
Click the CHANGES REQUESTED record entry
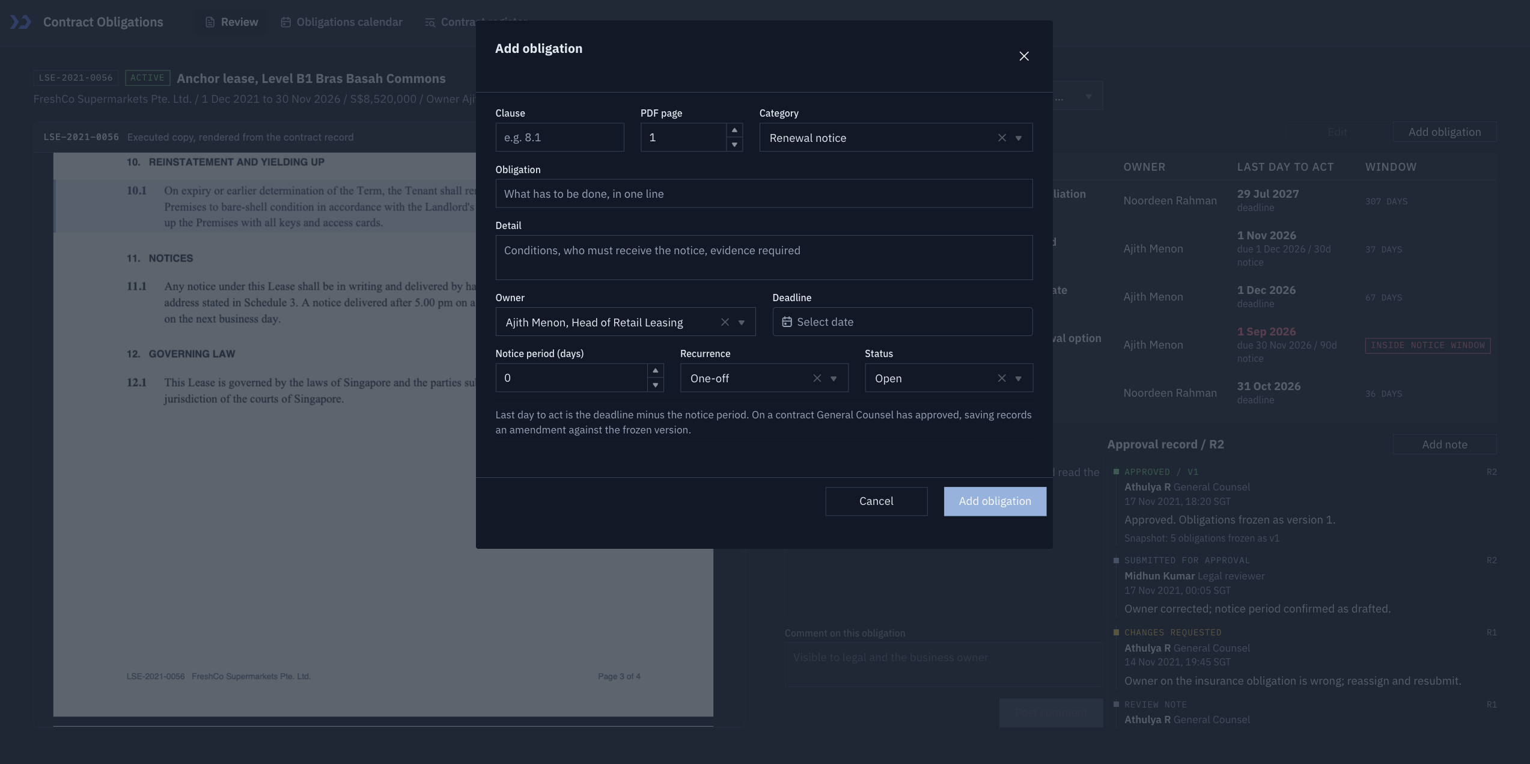1304,657
